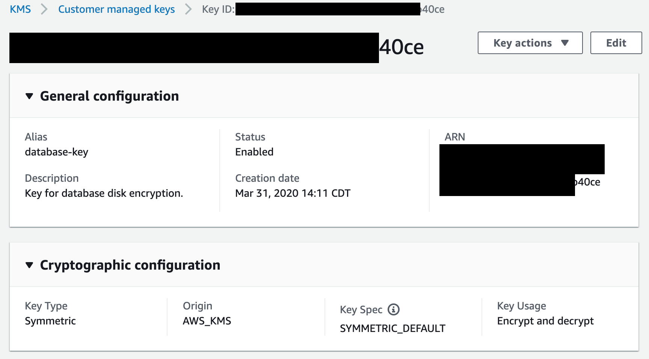Image resolution: width=649 pixels, height=359 pixels.
Task: Select the AWS_KMS origin value
Action: pyautogui.click(x=207, y=321)
